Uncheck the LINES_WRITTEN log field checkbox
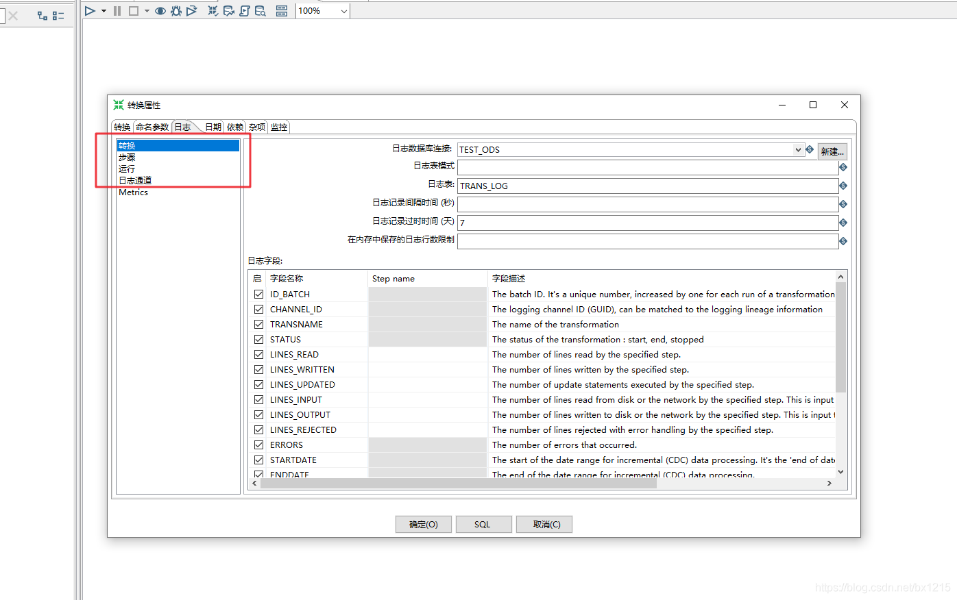The image size is (957, 600). 258,369
